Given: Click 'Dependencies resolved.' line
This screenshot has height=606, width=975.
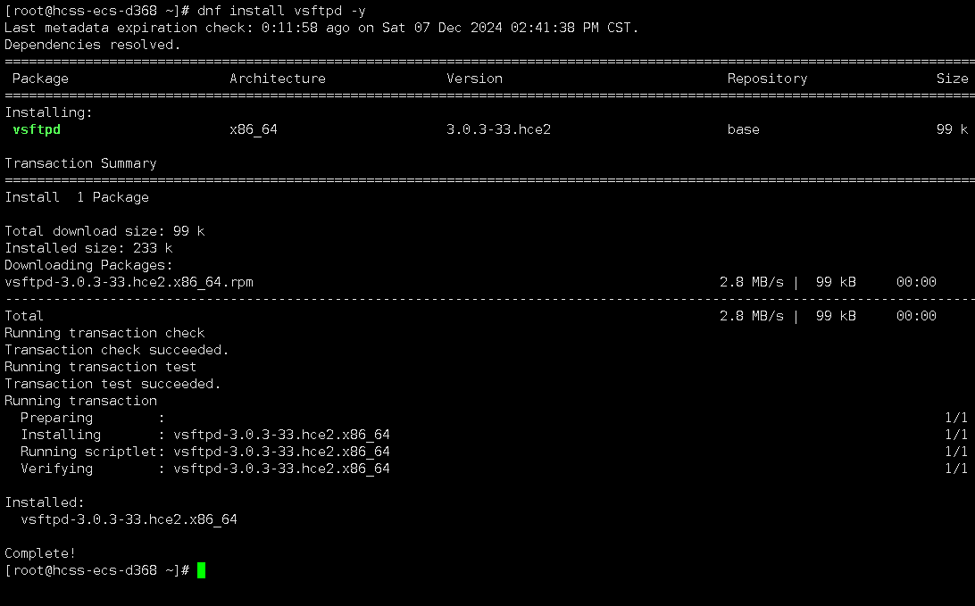Looking at the screenshot, I should point(93,45).
